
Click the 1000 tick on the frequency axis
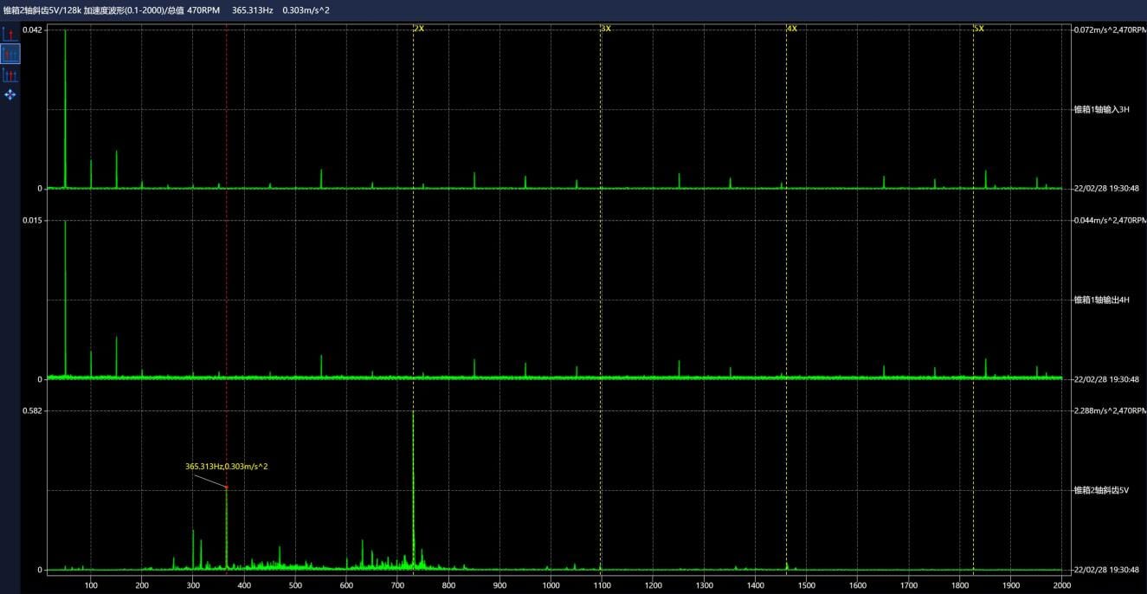551,585
